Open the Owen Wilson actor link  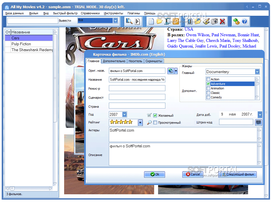pos(197,35)
